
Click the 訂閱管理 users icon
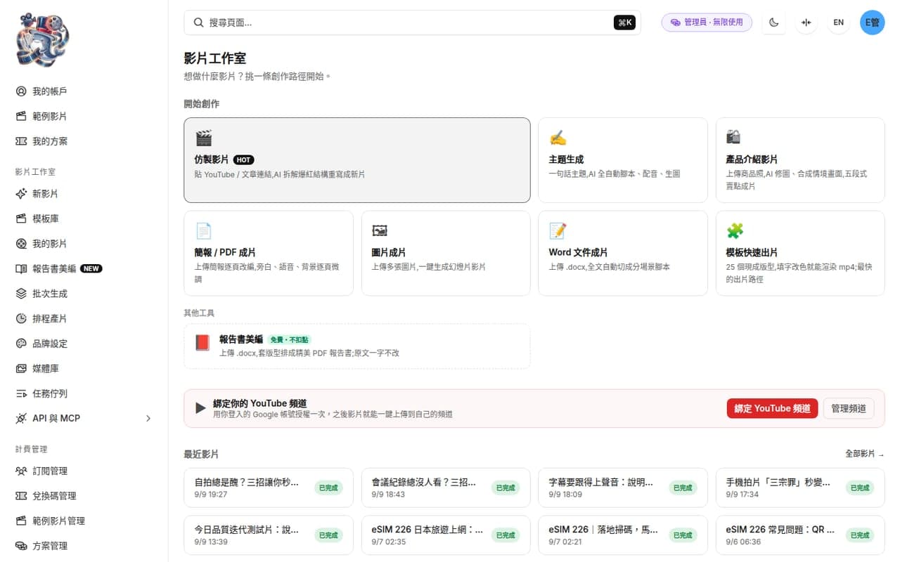click(x=21, y=471)
